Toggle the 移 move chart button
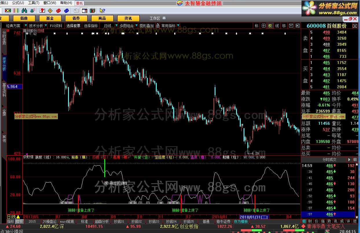This screenshot has height=233, width=360. (284, 26)
